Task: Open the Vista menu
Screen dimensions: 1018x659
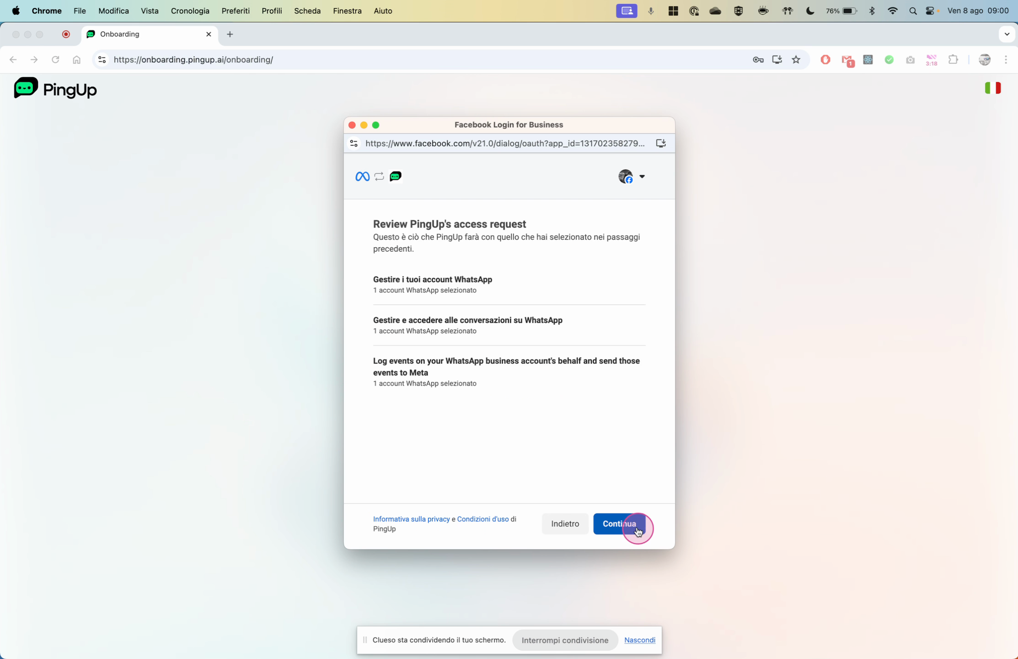Action: point(150,11)
